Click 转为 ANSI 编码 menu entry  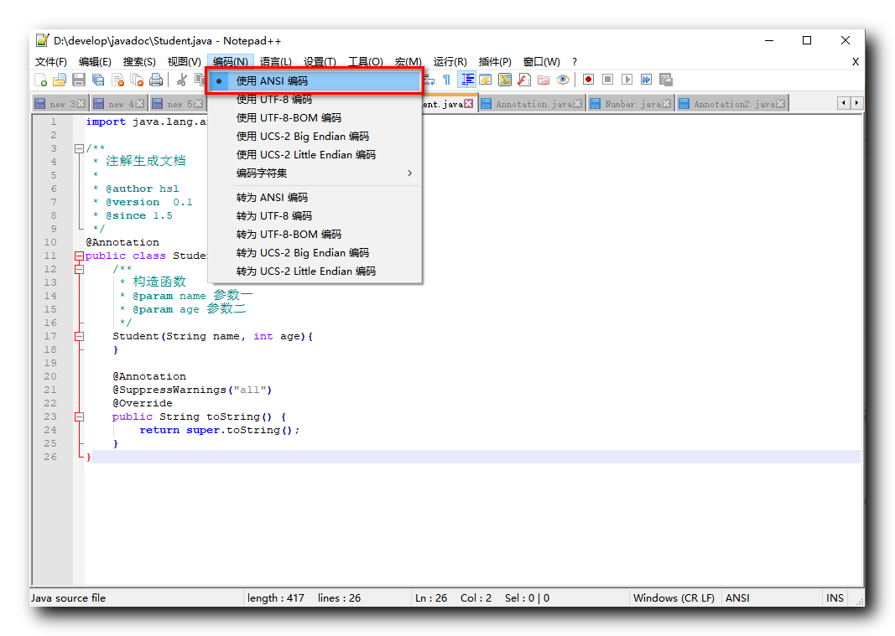315,198
